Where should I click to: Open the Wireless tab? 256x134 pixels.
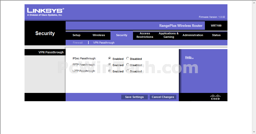click(x=99, y=35)
